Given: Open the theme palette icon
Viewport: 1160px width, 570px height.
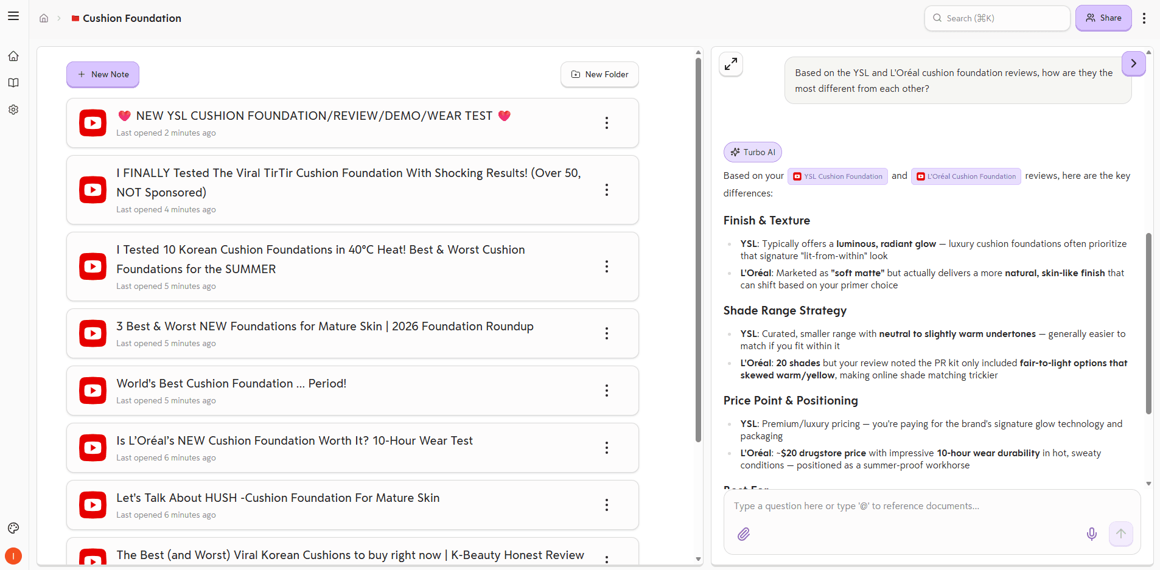Looking at the screenshot, I should (13, 528).
